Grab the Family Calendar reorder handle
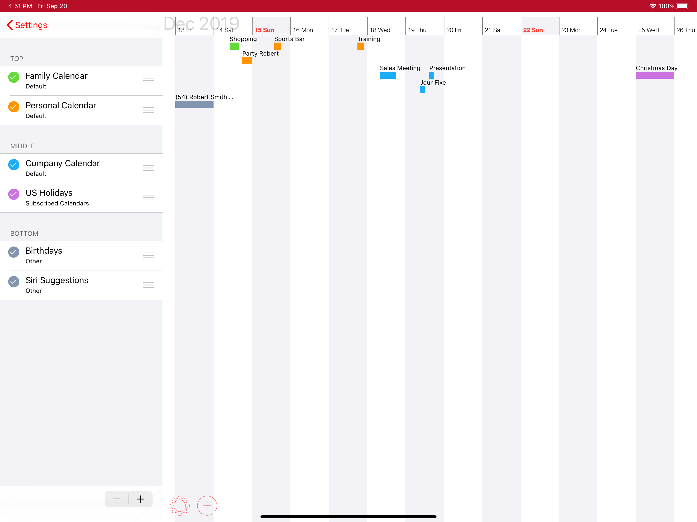This screenshot has height=522, width=697. 148,81
